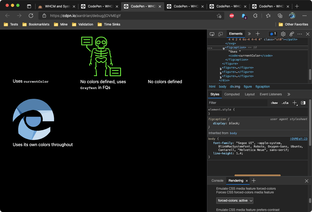Open the Collections icon
Image resolution: width=312 pixels, height=212 pixels.
point(280,16)
